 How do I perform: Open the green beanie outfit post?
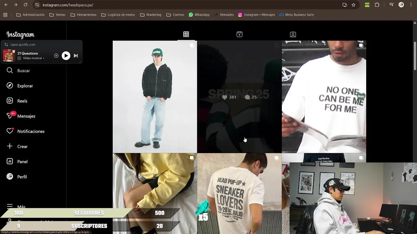coord(155,97)
